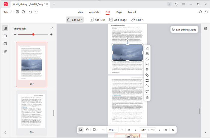
Task: Select the Edit tab
Action: [x=107, y=12]
